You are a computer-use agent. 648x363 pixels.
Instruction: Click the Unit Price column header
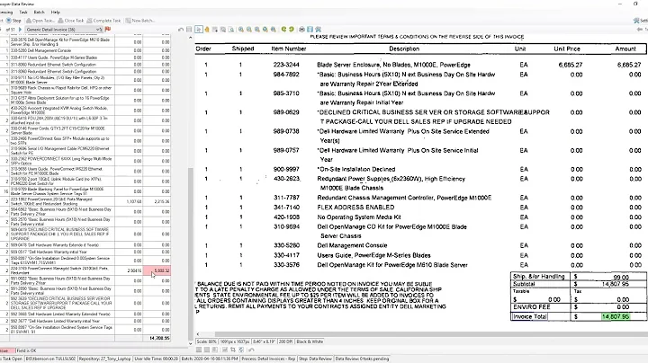(567, 49)
